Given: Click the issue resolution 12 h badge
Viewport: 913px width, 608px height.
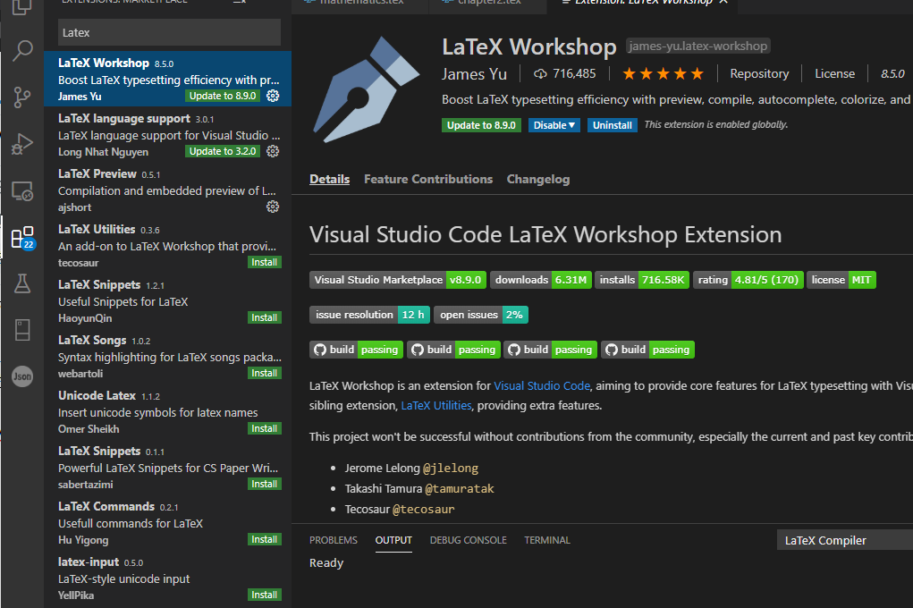Looking at the screenshot, I should coord(369,315).
